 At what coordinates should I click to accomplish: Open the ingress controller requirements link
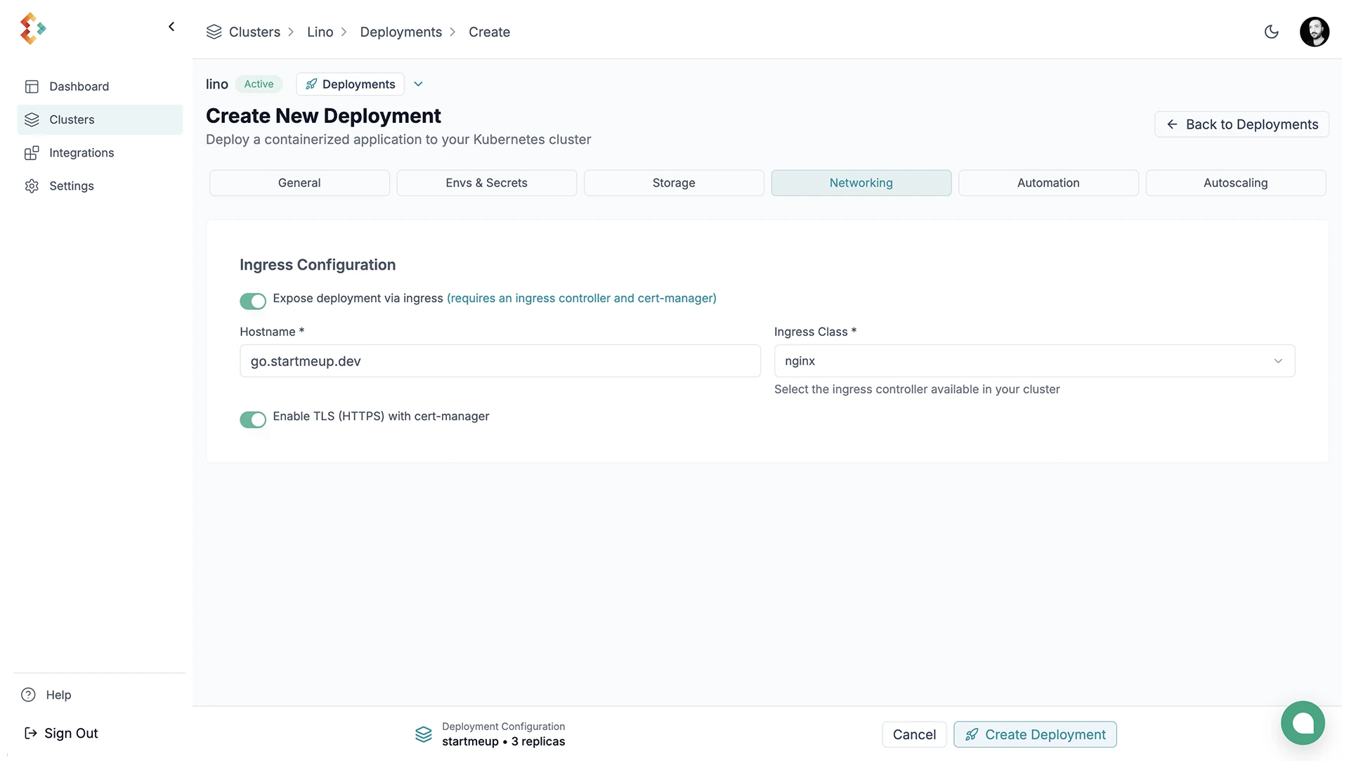click(x=581, y=298)
